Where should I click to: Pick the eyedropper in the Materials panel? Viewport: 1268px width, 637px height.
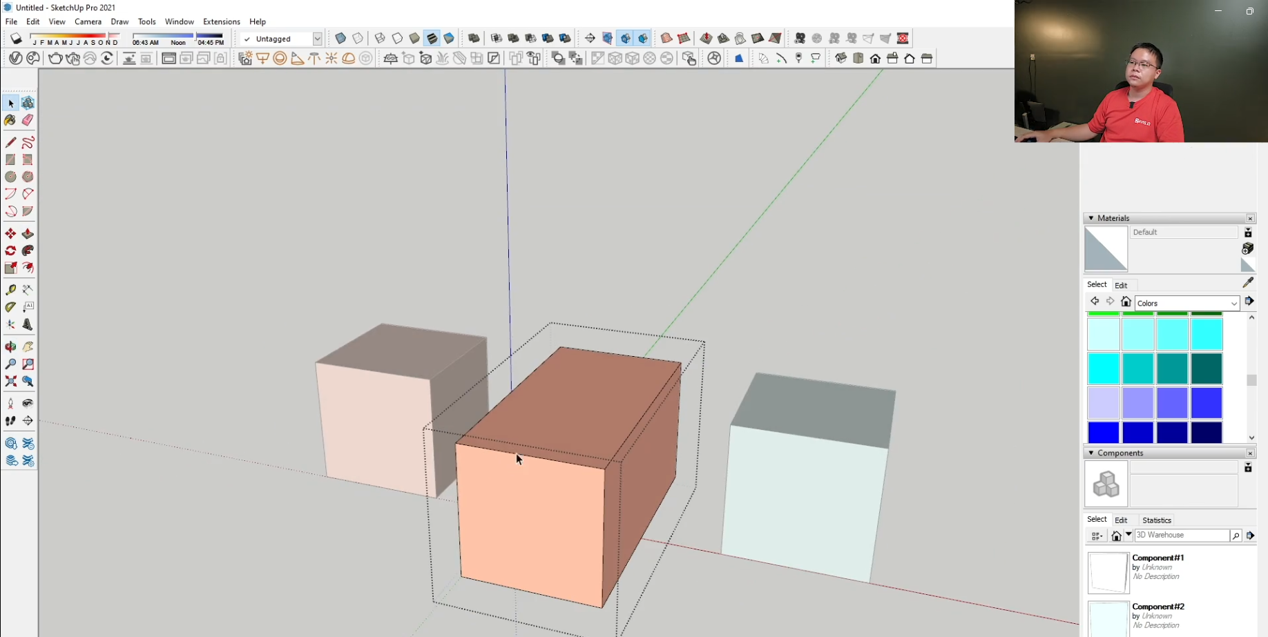(x=1249, y=282)
